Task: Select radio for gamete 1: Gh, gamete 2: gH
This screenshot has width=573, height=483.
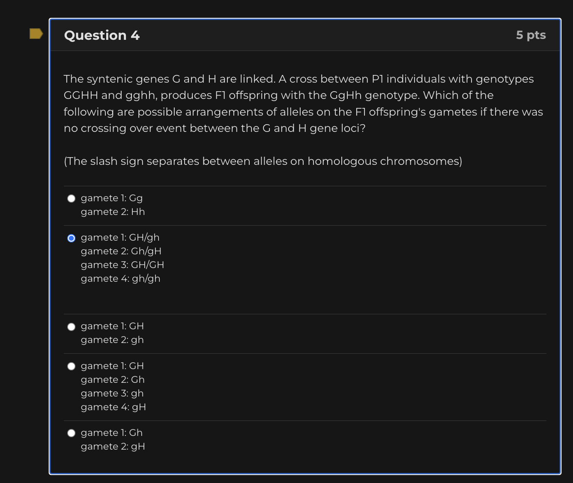Action: click(x=72, y=433)
